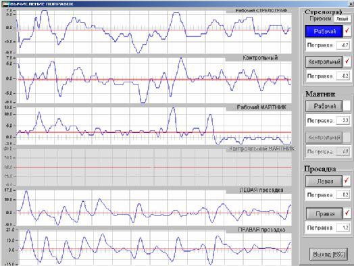354x266 pixels.
Task: Click the 'Рабочий МАЯТНИК' chart title
Action: [x=261, y=107]
